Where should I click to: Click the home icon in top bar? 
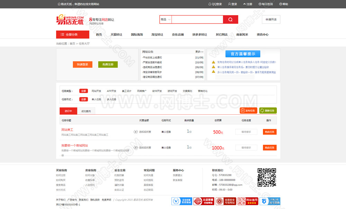pos(59,4)
